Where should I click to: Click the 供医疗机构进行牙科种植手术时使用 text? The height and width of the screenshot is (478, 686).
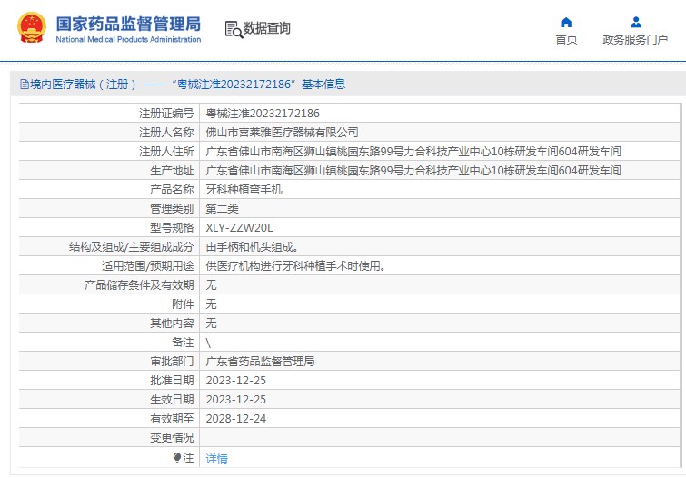tap(295, 266)
